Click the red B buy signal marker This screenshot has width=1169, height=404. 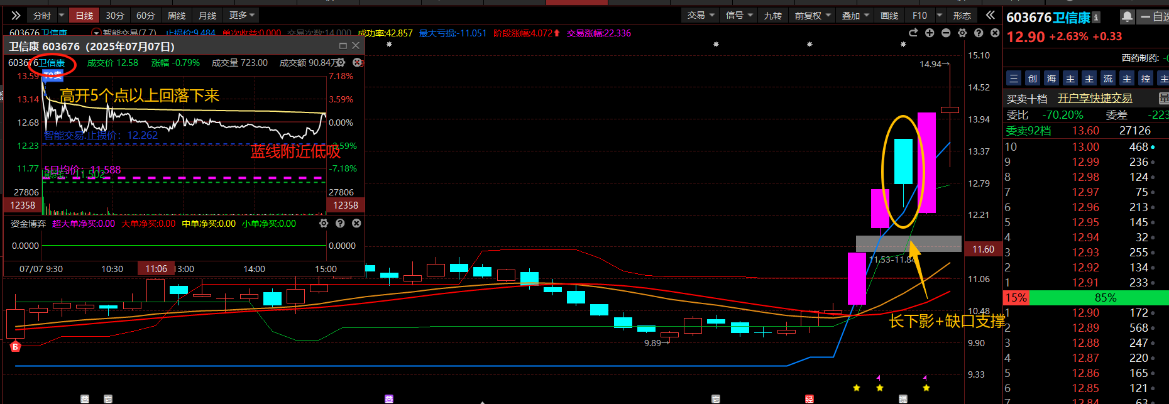pos(16,346)
